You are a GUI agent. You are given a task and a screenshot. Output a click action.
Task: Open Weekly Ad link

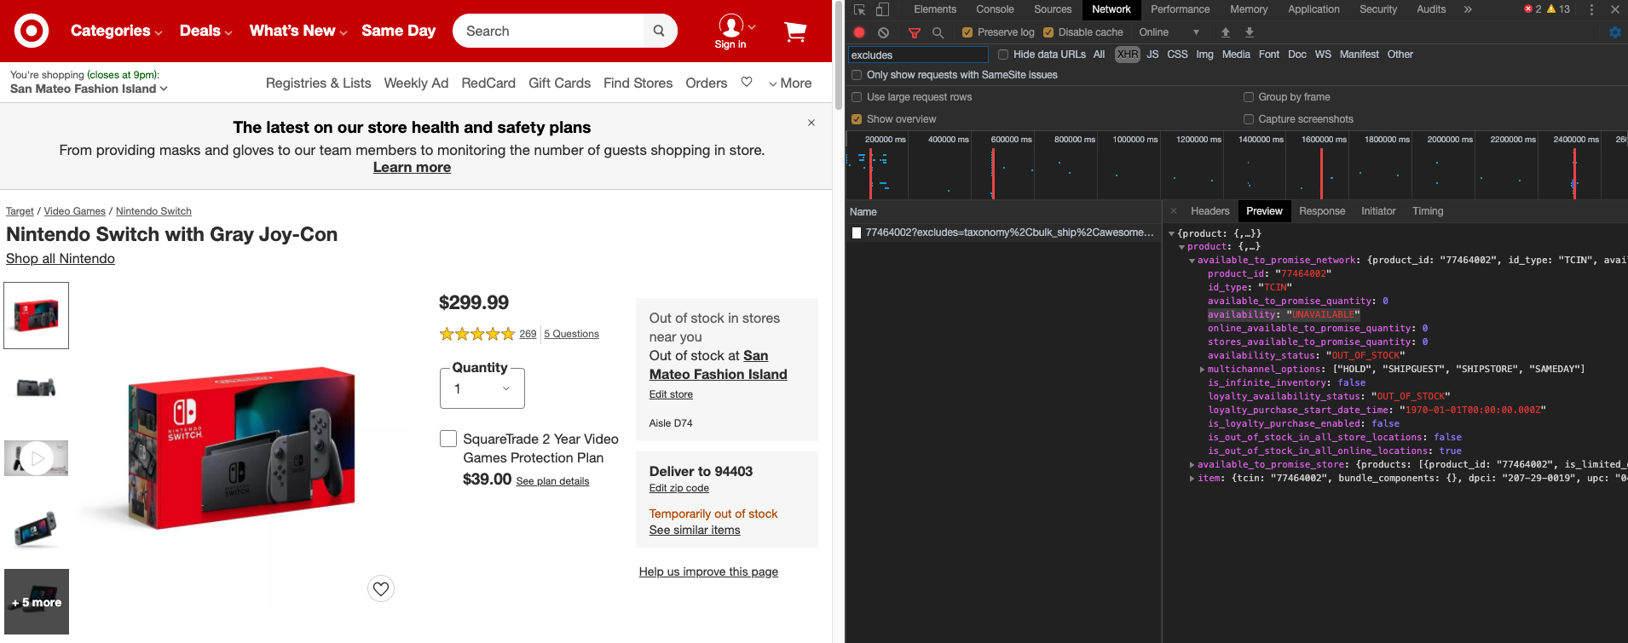(x=416, y=83)
